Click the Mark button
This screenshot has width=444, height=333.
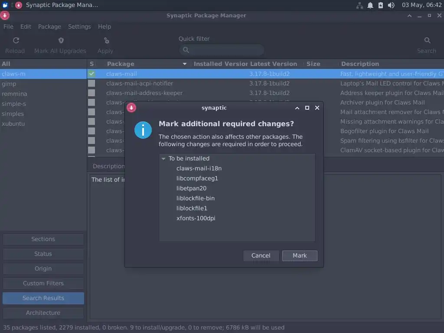(x=300, y=256)
